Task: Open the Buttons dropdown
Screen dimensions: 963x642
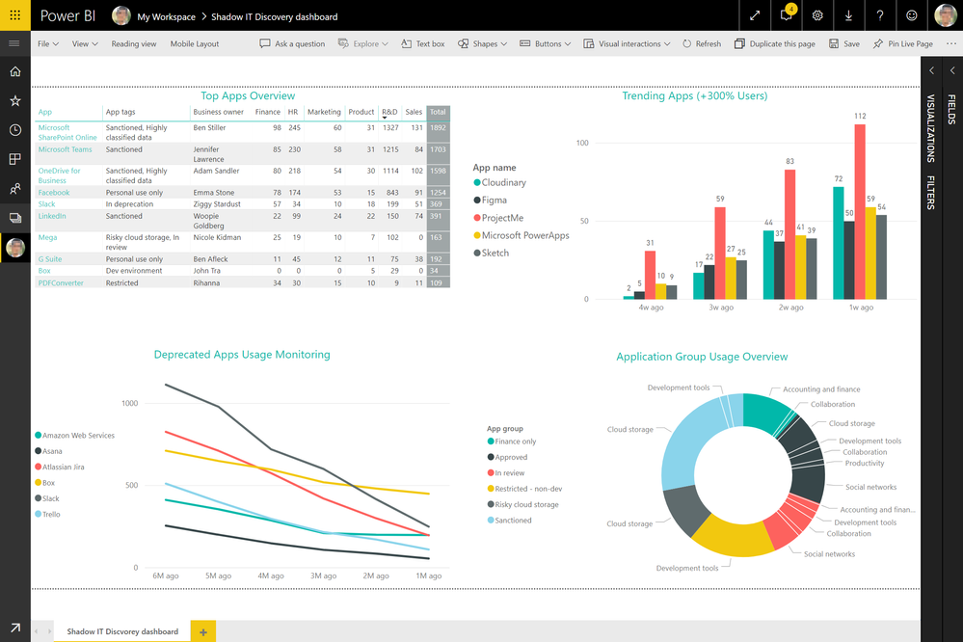Action: (x=546, y=43)
